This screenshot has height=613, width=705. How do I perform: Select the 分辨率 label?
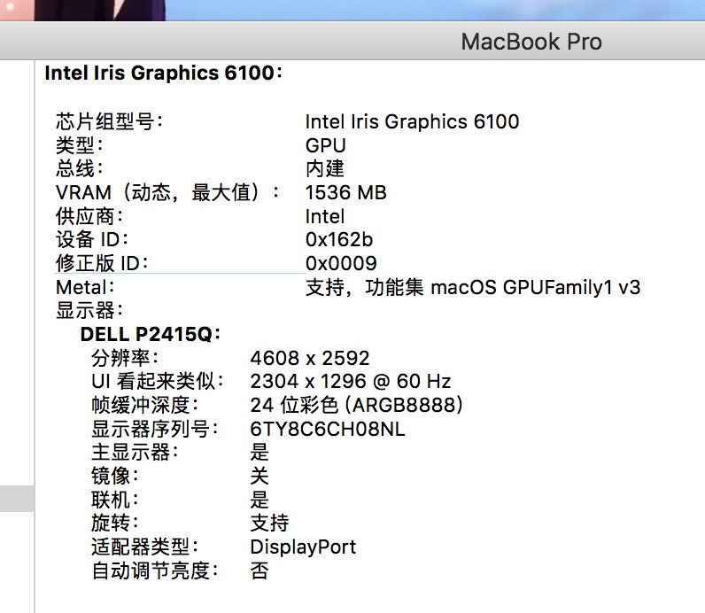(125, 358)
